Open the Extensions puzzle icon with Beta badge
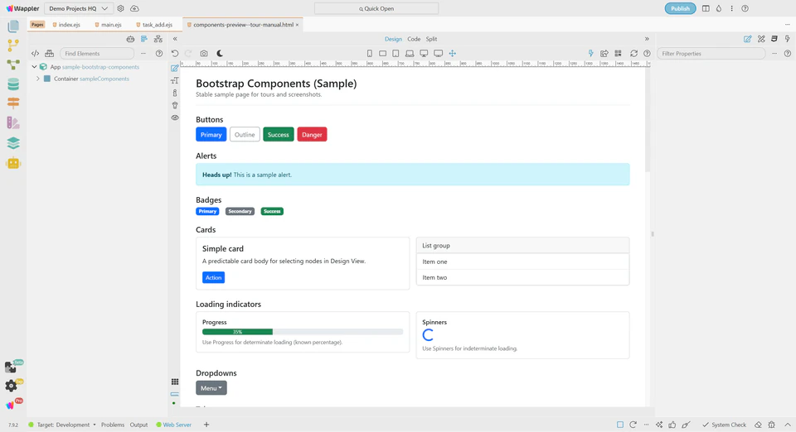 [11, 367]
